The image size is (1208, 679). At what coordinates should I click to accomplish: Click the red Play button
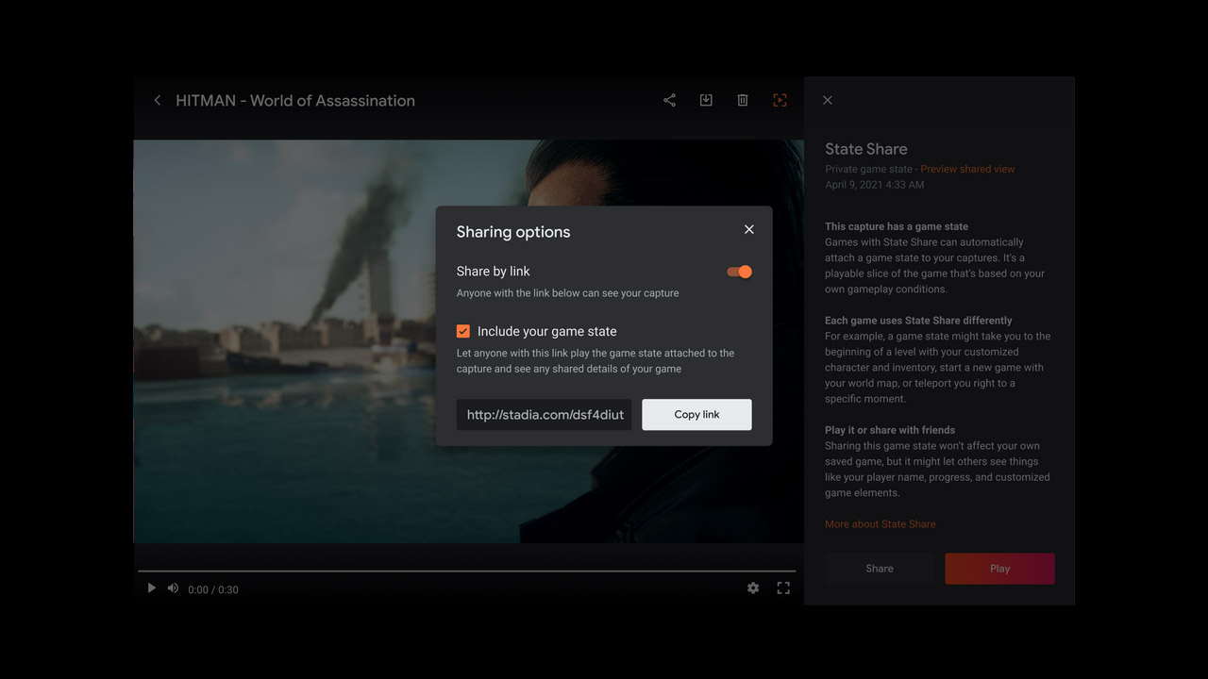tap(1000, 569)
